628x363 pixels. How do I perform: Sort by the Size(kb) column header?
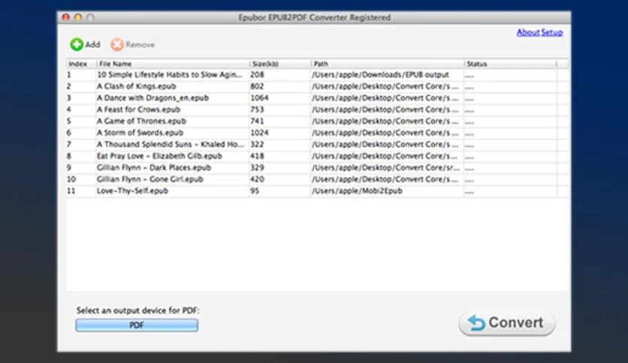click(280, 64)
